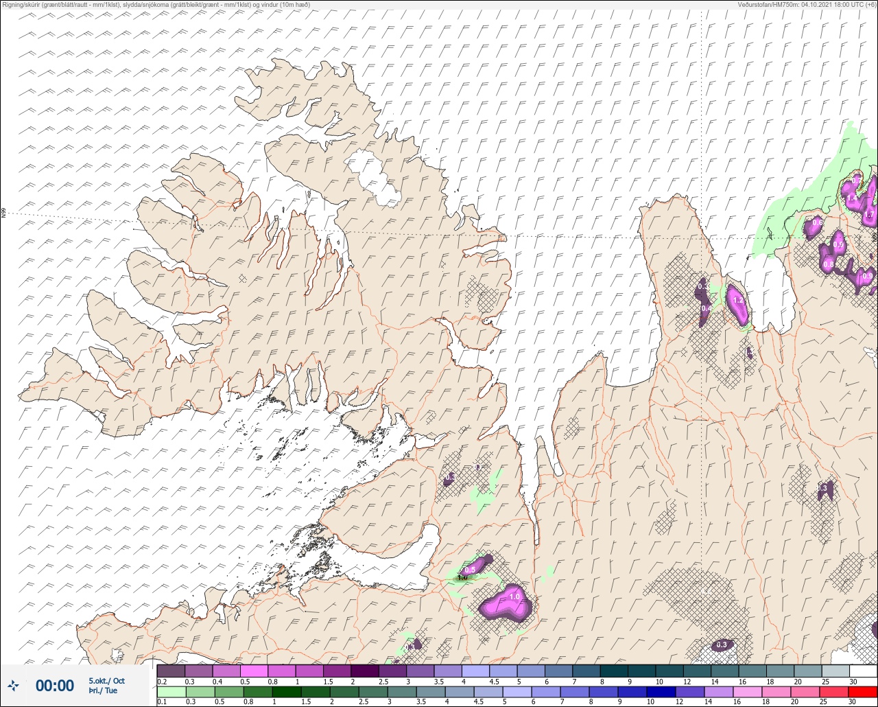Screen dimensions: 878x707
Task: Click the four-point star logo beside the time
Action: pos(14,685)
